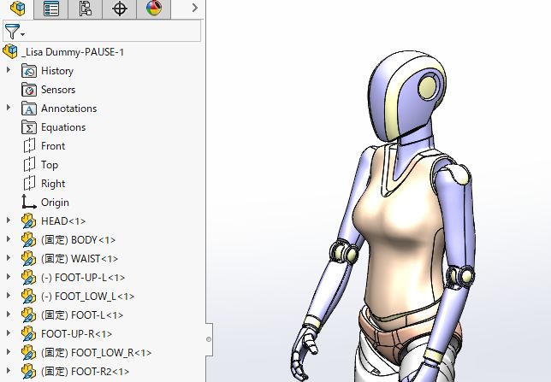Open the FeatureManager Design Tree tab

(x=17, y=9)
